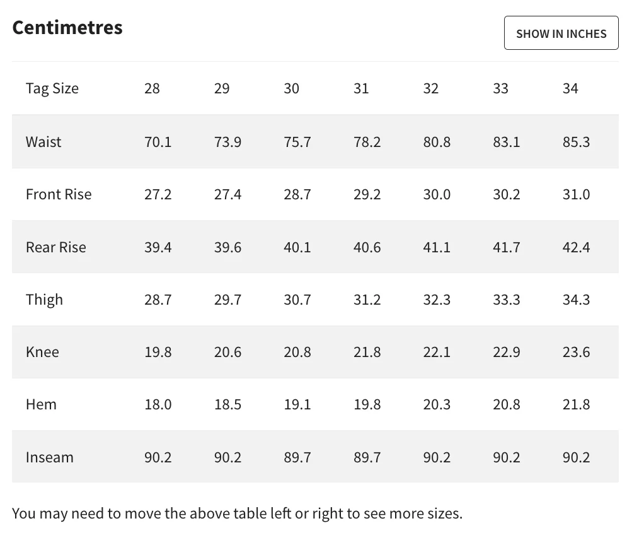Click the Rear Rise row label
Screen dimensions: 644x545
click(56, 247)
